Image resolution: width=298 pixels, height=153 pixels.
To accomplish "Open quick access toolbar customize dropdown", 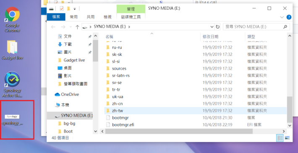I will [x=75, y=9].
